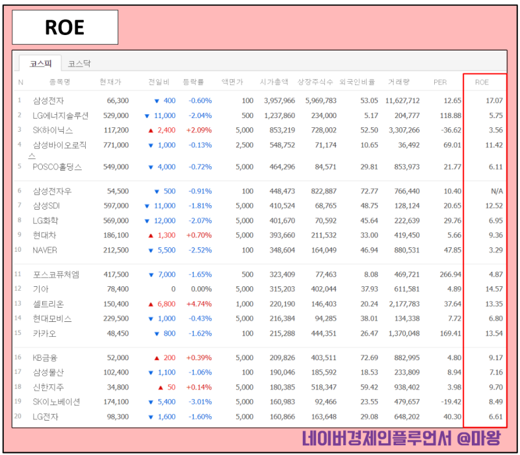Open the LG전자 stock link
This screenshot has height=455, width=520.
coord(45,417)
